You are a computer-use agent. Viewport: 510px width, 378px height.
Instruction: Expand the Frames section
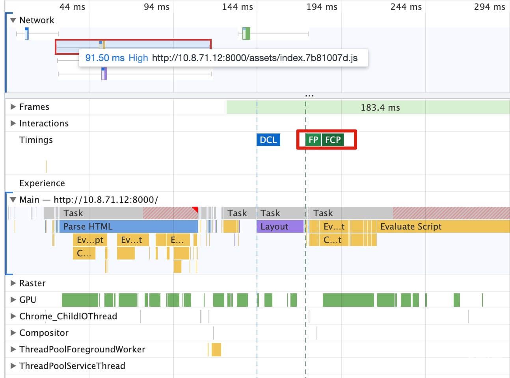coord(12,106)
